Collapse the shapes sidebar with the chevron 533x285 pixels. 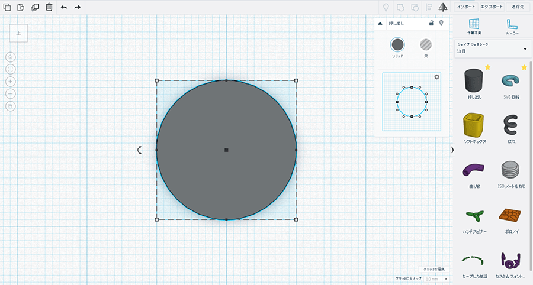452,150
